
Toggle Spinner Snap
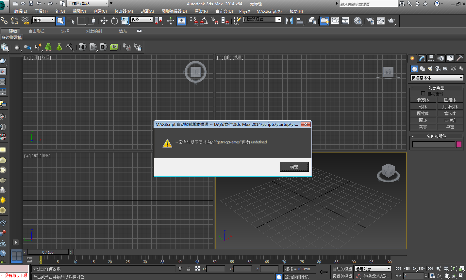[225, 21]
